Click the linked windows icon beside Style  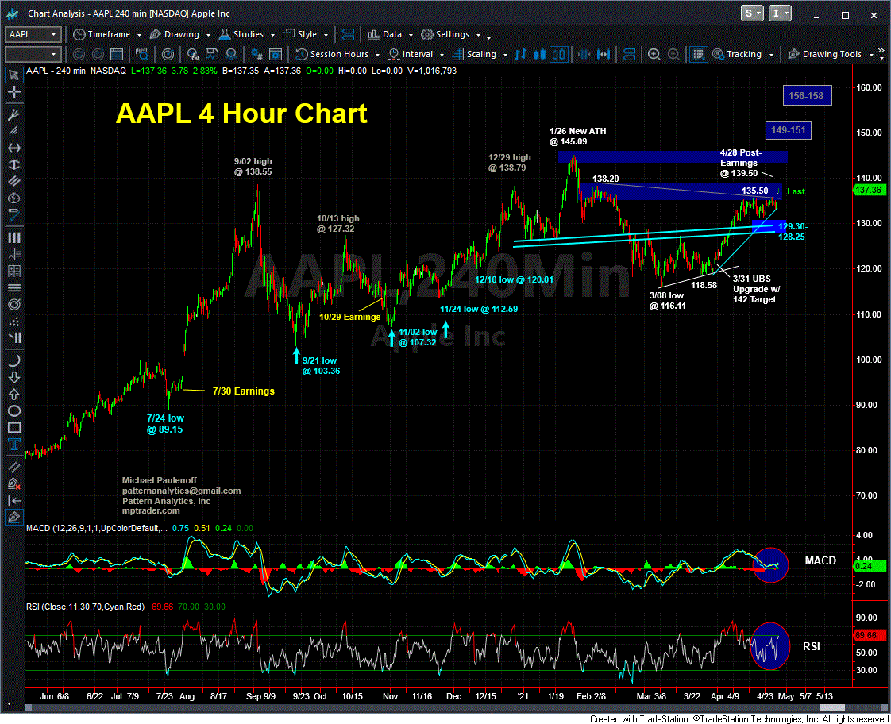[349, 35]
